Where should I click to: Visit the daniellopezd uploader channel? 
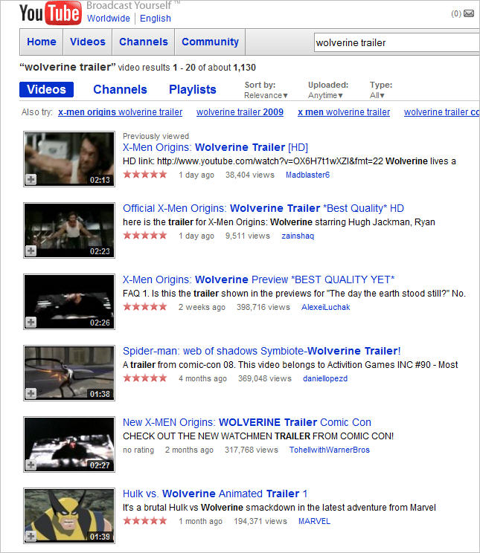tap(325, 378)
